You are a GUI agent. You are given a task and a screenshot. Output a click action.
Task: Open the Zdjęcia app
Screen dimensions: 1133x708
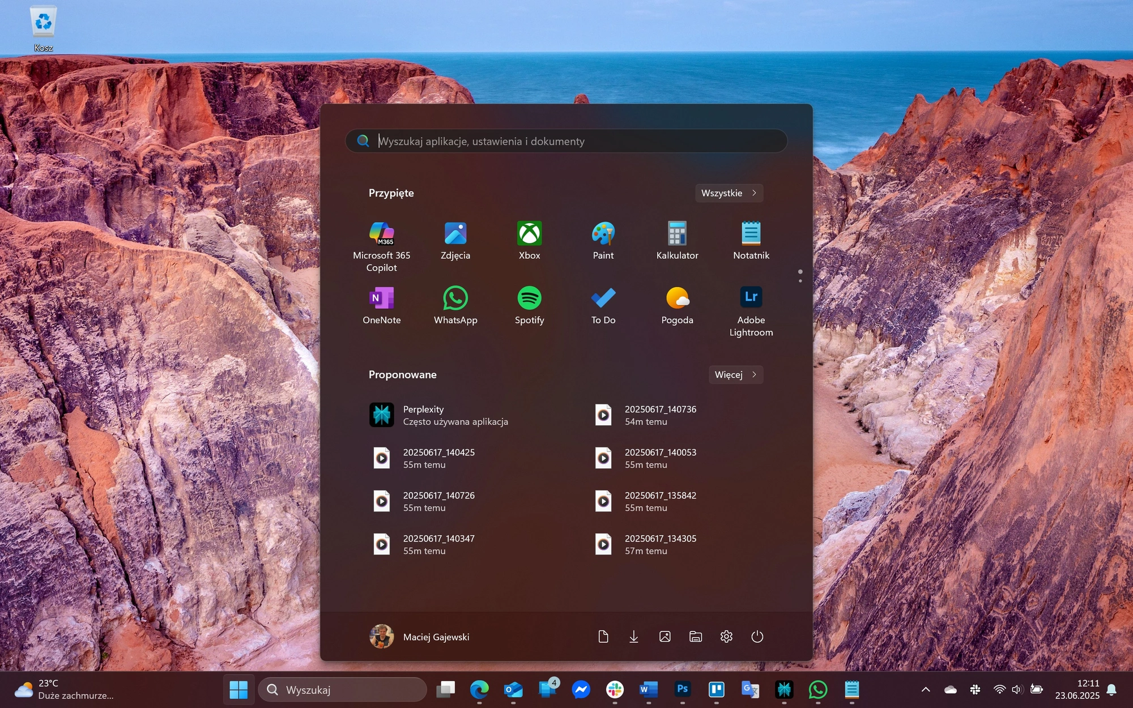tap(455, 240)
